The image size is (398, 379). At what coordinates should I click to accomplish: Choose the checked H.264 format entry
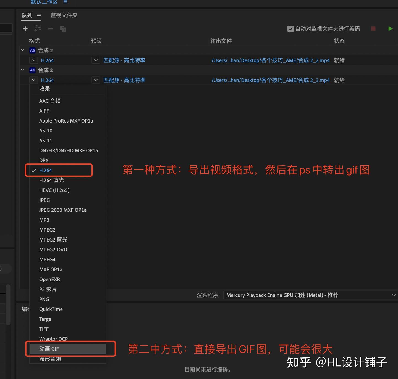coord(45,170)
